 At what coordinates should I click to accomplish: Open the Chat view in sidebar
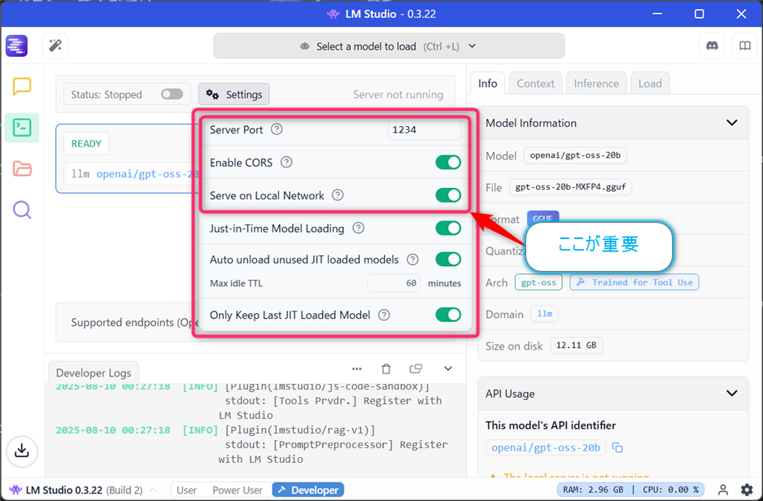pyautogui.click(x=22, y=86)
